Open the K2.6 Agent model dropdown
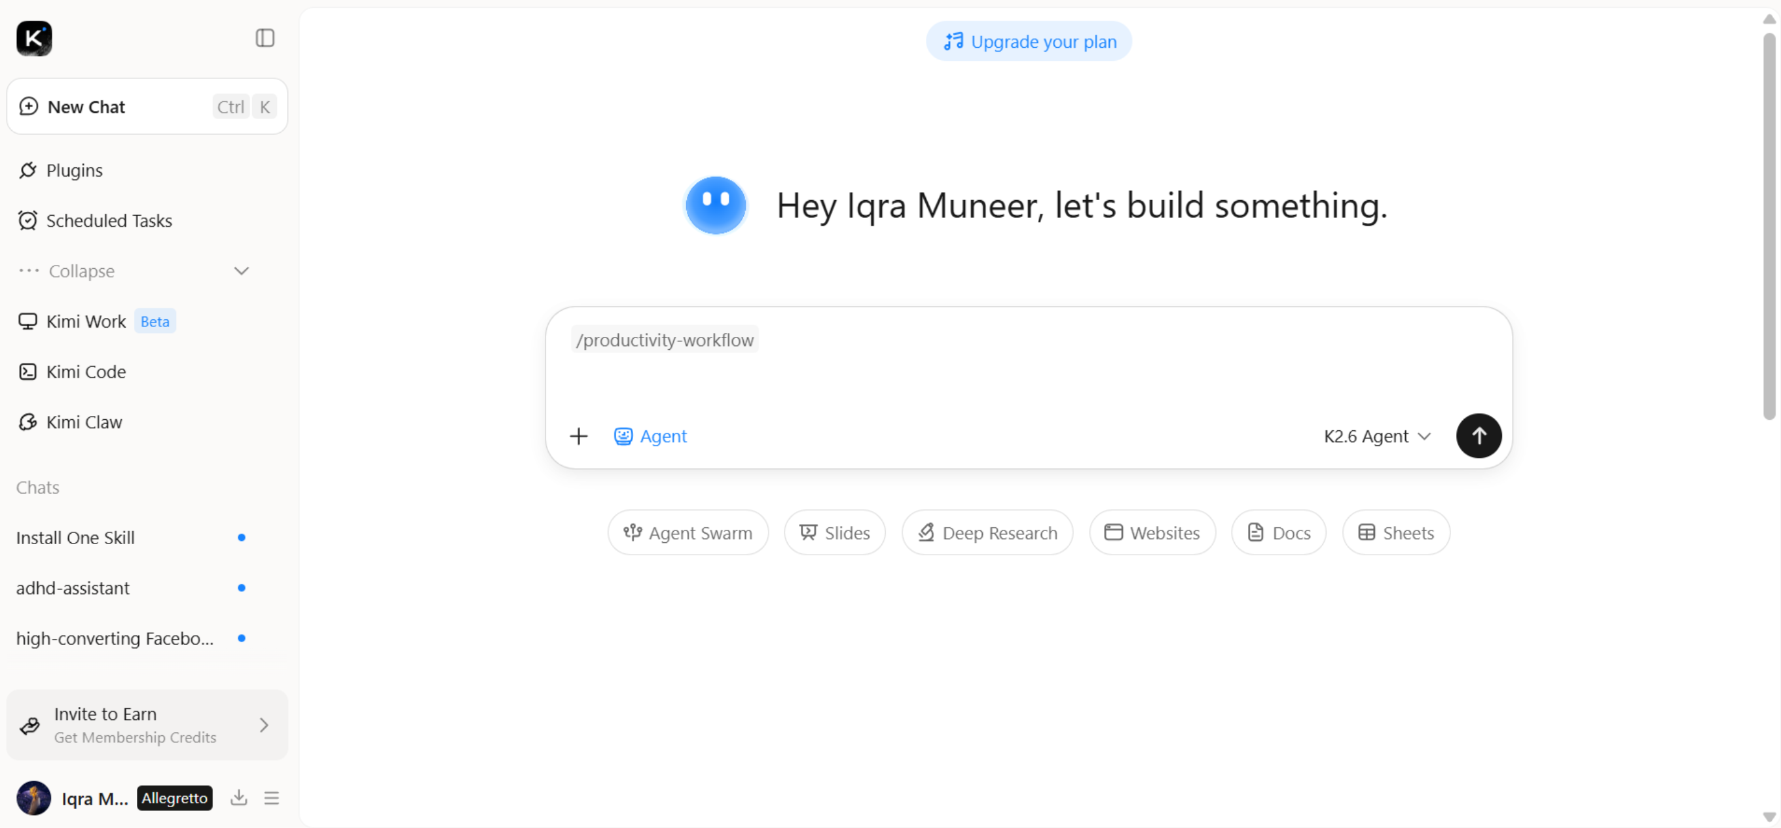 (1377, 436)
